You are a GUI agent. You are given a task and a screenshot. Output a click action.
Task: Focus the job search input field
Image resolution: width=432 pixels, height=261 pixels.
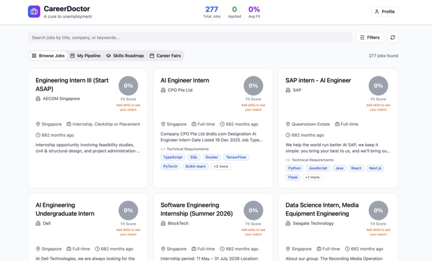(190, 38)
